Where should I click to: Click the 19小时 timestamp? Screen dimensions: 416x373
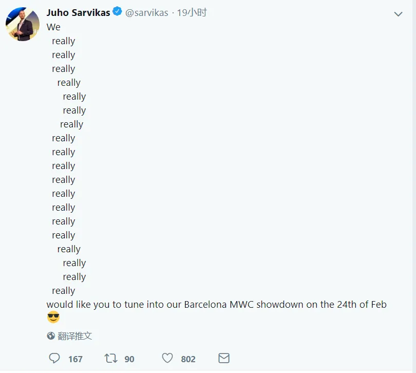[192, 13]
